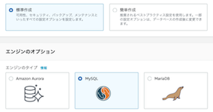Screen dimensions: 213x112
Task: Choose the MySQL engine radio button
Action: [x=80, y=79]
